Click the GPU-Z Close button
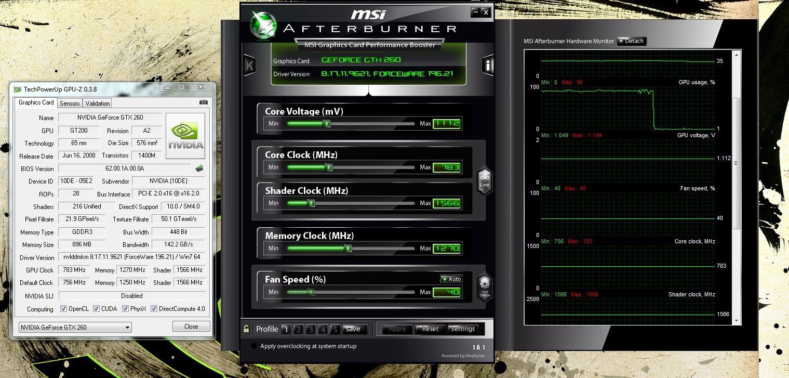789x378 pixels. point(191,327)
